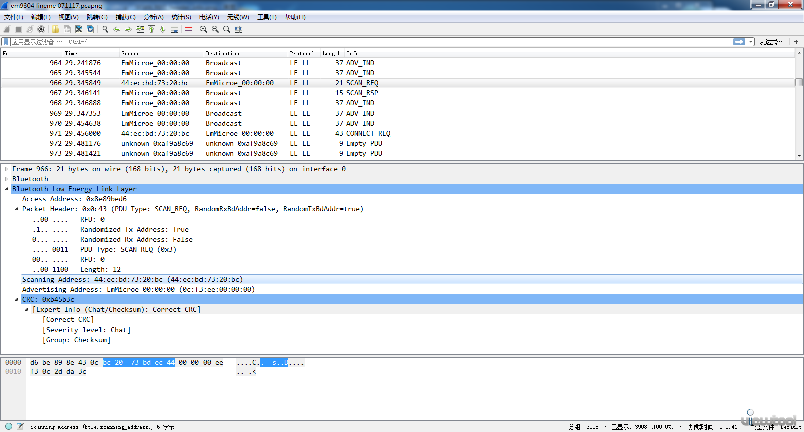The height and width of the screenshot is (432, 804).
Task: Start a new capture with the shark fin icon
Action: tap(7, 29)
